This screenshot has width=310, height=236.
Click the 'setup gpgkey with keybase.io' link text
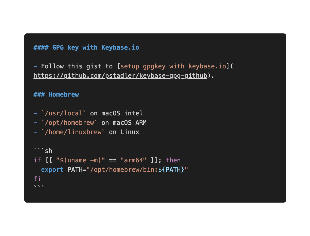tap(173, 66)
